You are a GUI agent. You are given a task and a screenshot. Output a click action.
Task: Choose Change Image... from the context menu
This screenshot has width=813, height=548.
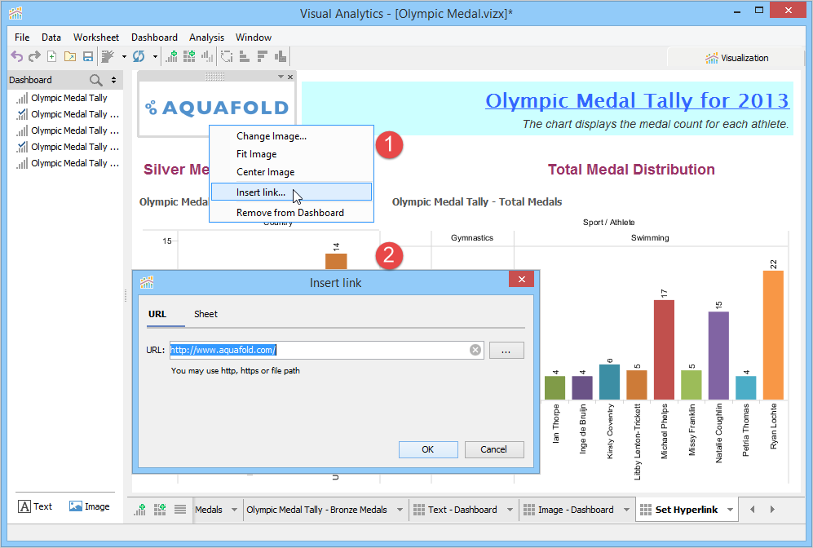pyautogui.click(x=291, y=136)
